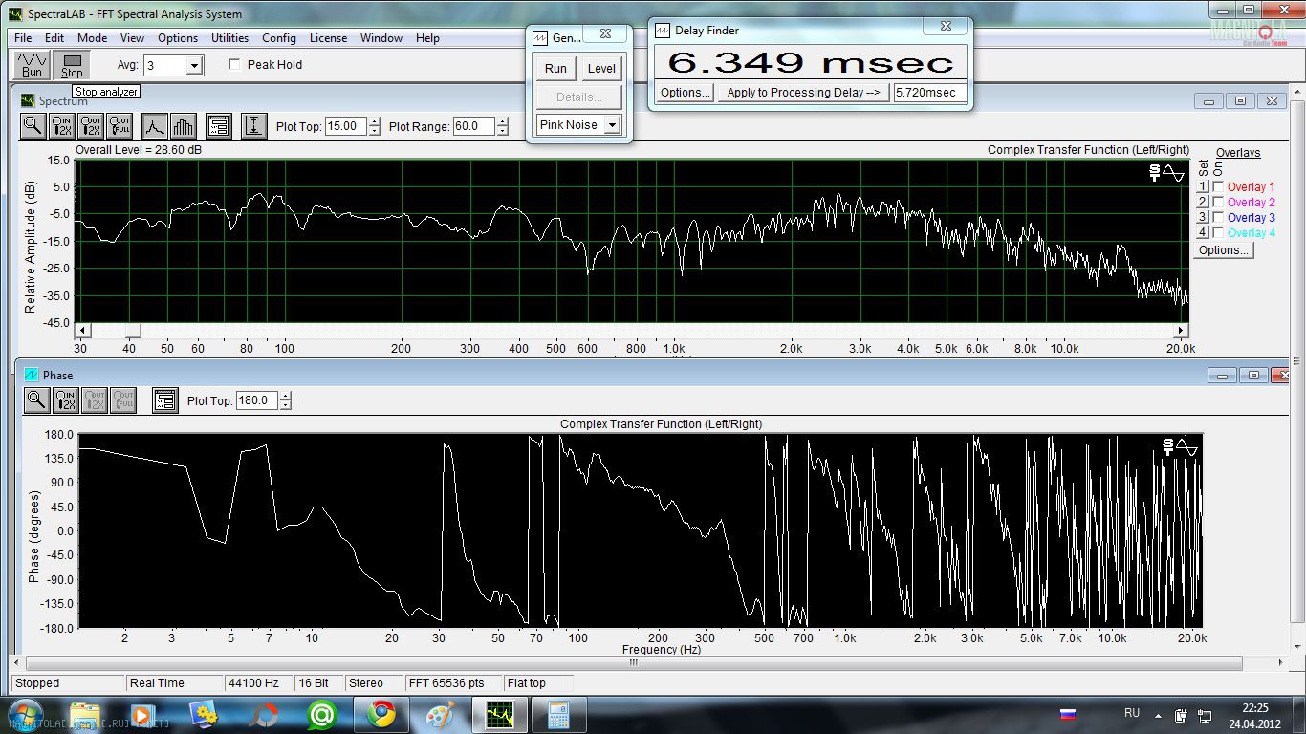Open the Avg averaging dropdown

coord(195,65)
